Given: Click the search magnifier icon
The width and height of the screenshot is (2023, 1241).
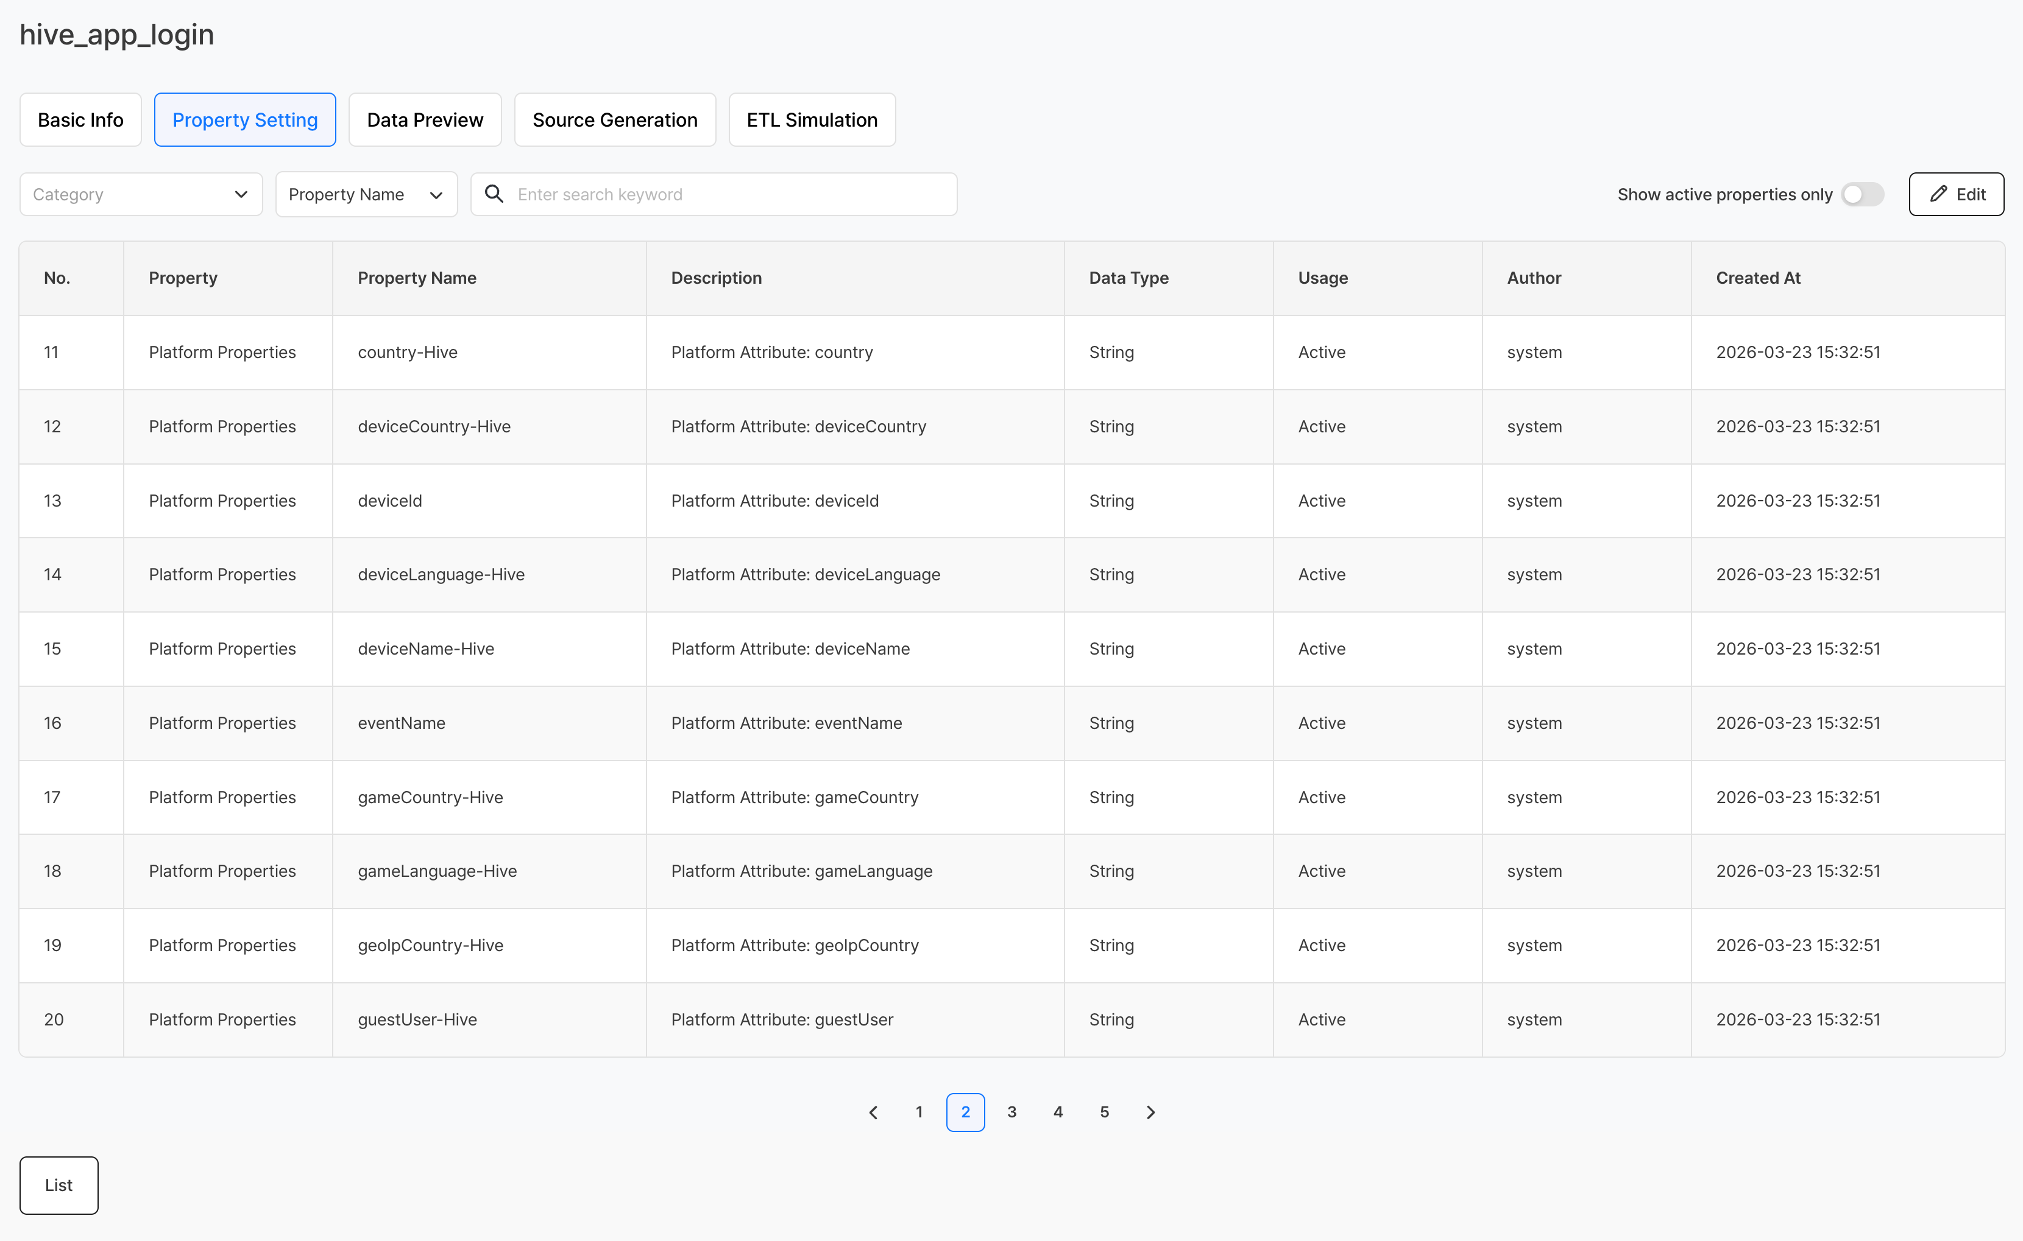Looking at the screenshot, I should pyautogui.click(x=494, y=194).
